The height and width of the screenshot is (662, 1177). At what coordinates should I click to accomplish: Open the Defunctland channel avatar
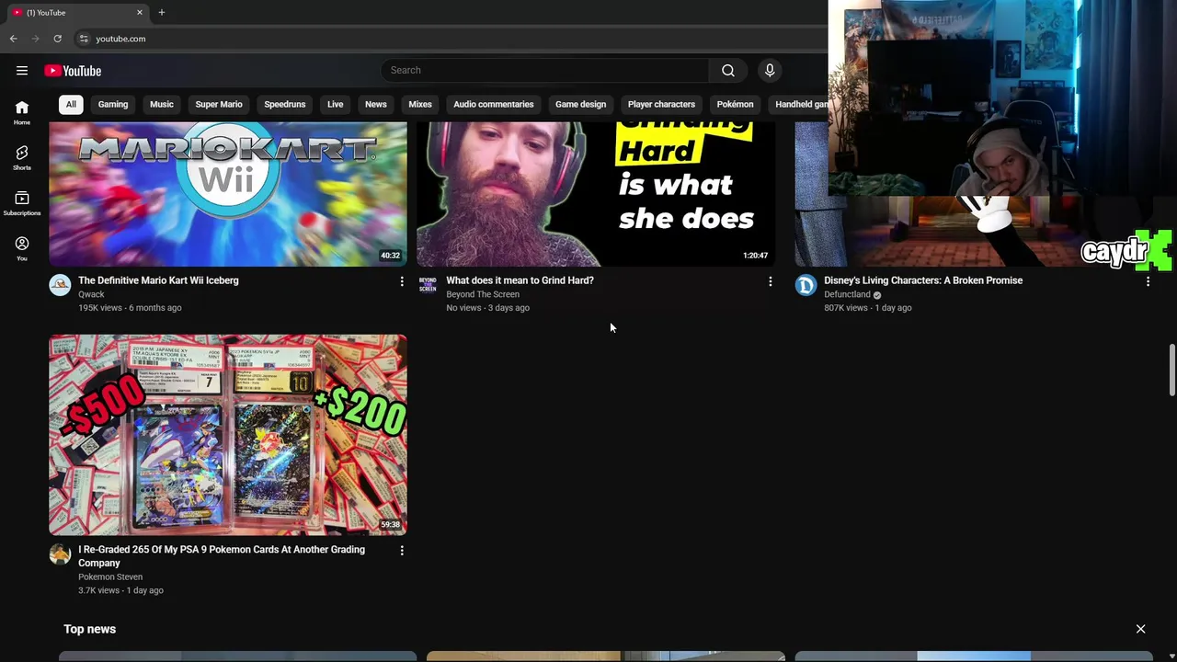806,285
